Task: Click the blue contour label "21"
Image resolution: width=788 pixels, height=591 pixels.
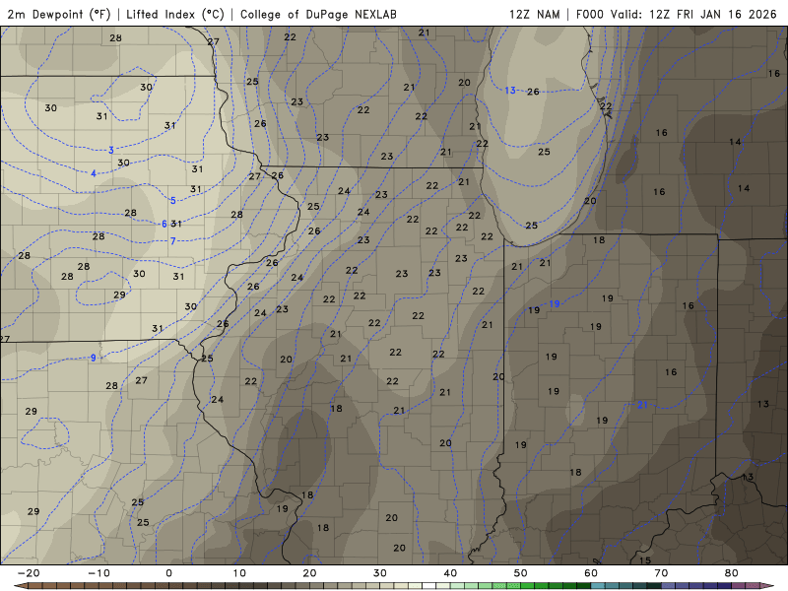Action: 643,405
